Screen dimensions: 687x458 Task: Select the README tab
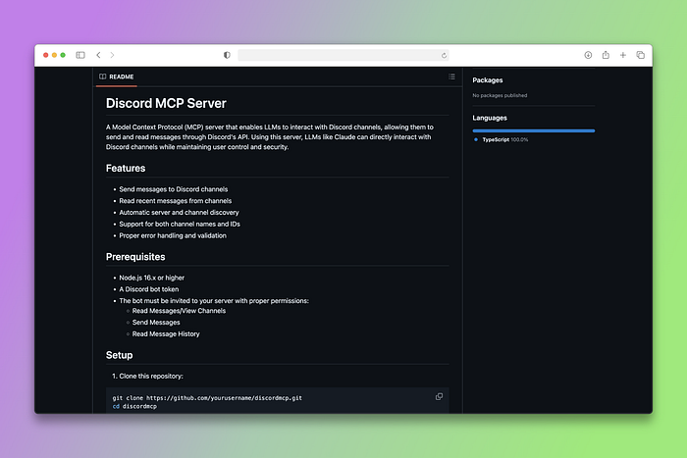(x=117, y=77)
